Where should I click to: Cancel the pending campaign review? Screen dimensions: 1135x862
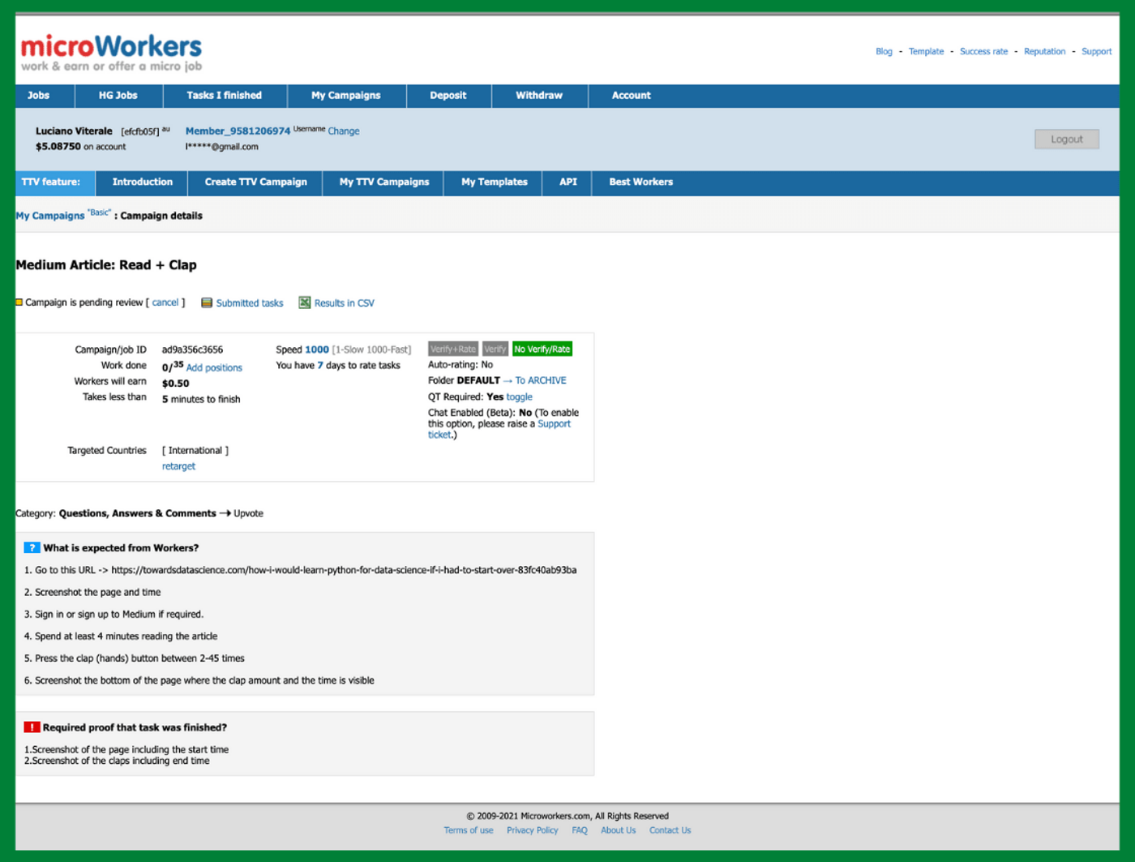click(165, 302)
